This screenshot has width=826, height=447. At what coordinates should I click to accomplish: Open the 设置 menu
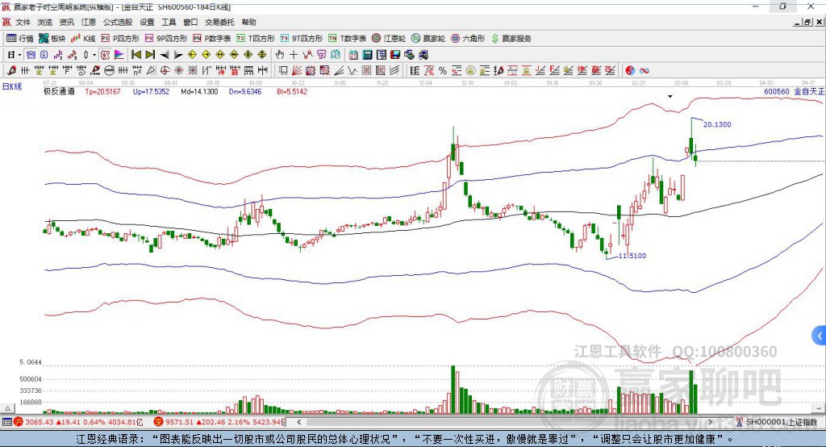(x=147, y=22)
